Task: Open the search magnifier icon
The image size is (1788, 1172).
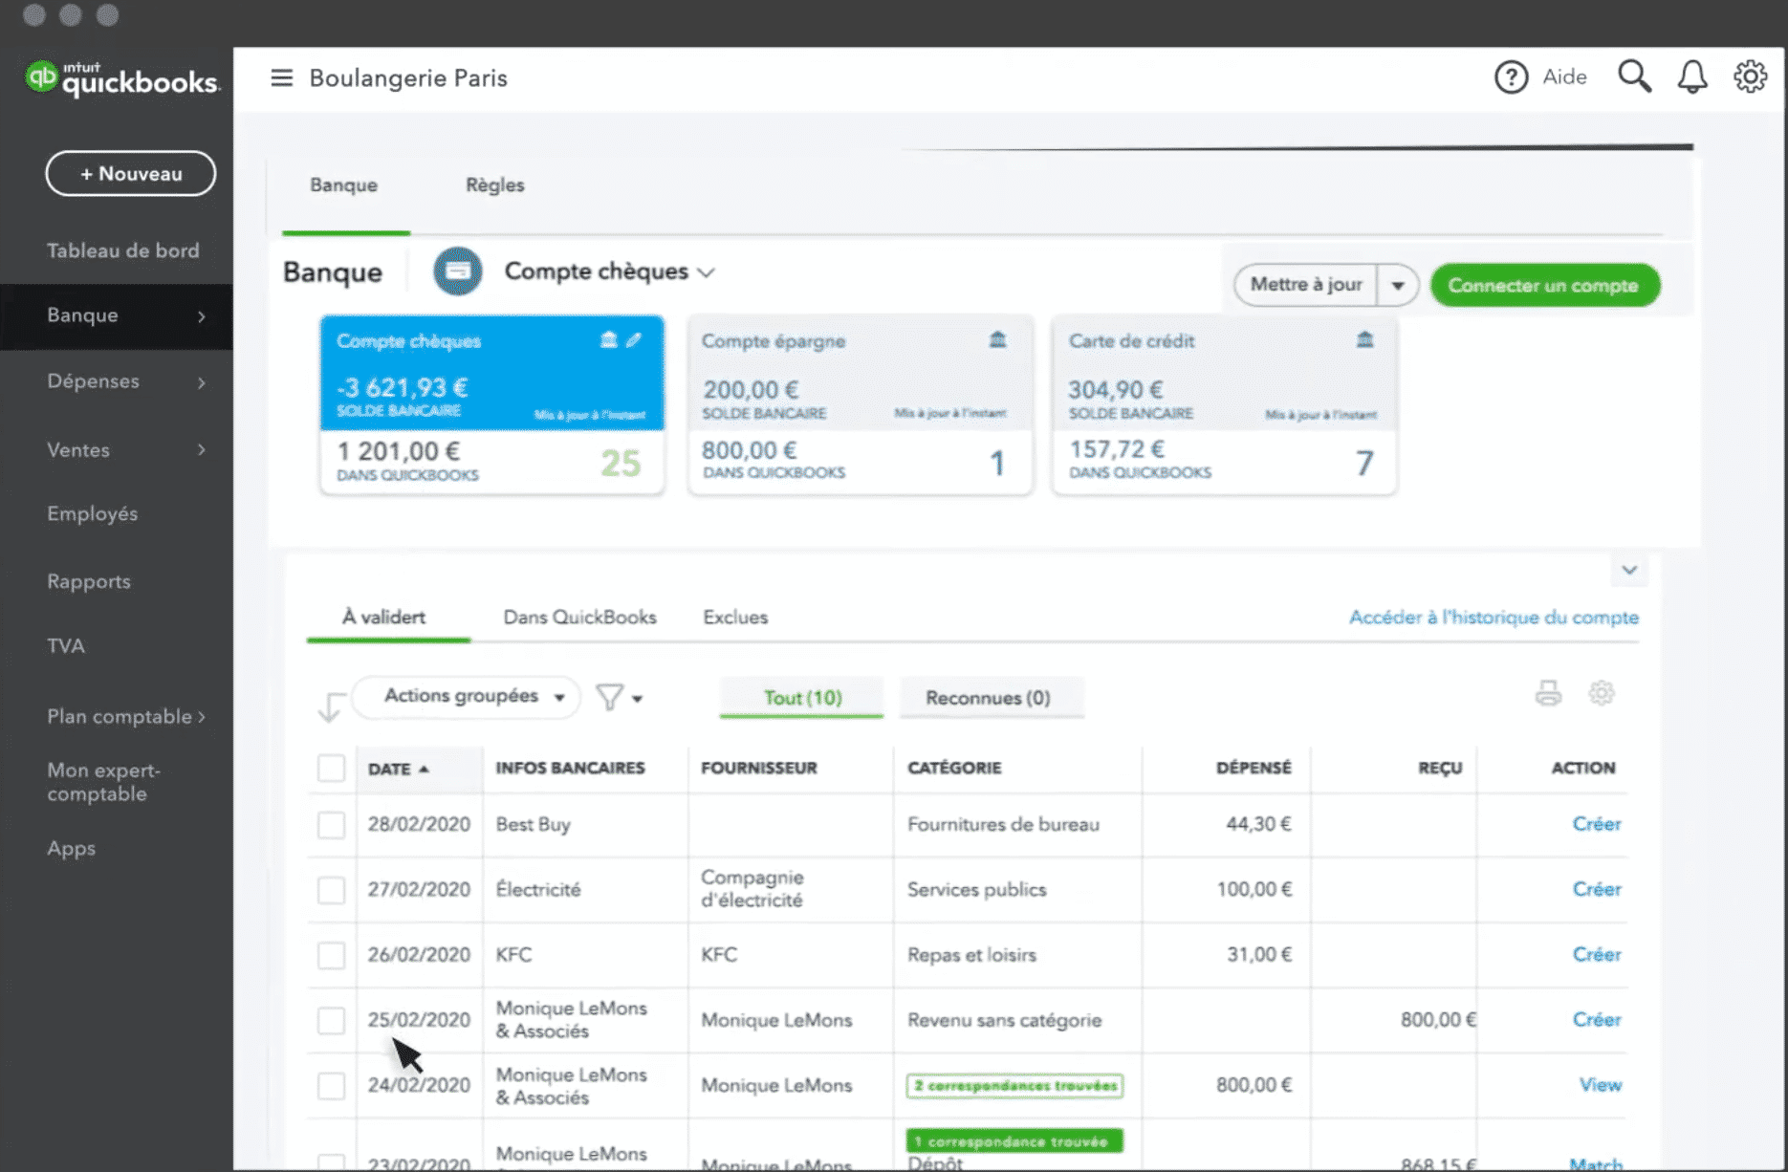Action: (x=1634, y=76)
